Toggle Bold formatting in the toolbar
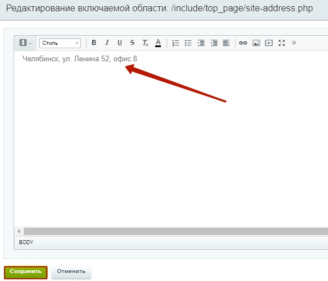 [94, 43]
